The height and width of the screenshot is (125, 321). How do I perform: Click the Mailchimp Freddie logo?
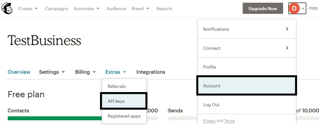(7, 8)
